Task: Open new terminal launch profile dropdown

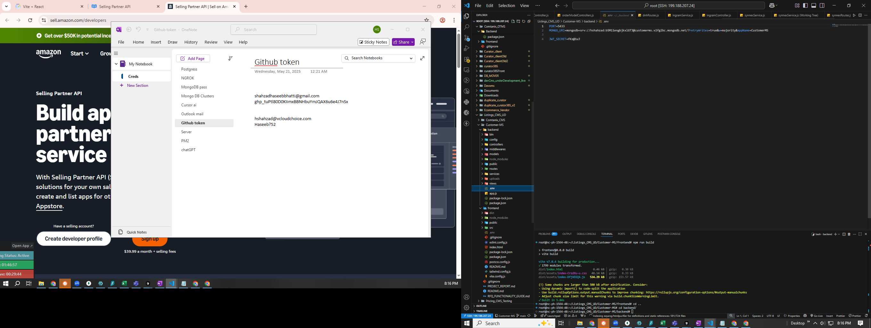Action: coord(839,234)
